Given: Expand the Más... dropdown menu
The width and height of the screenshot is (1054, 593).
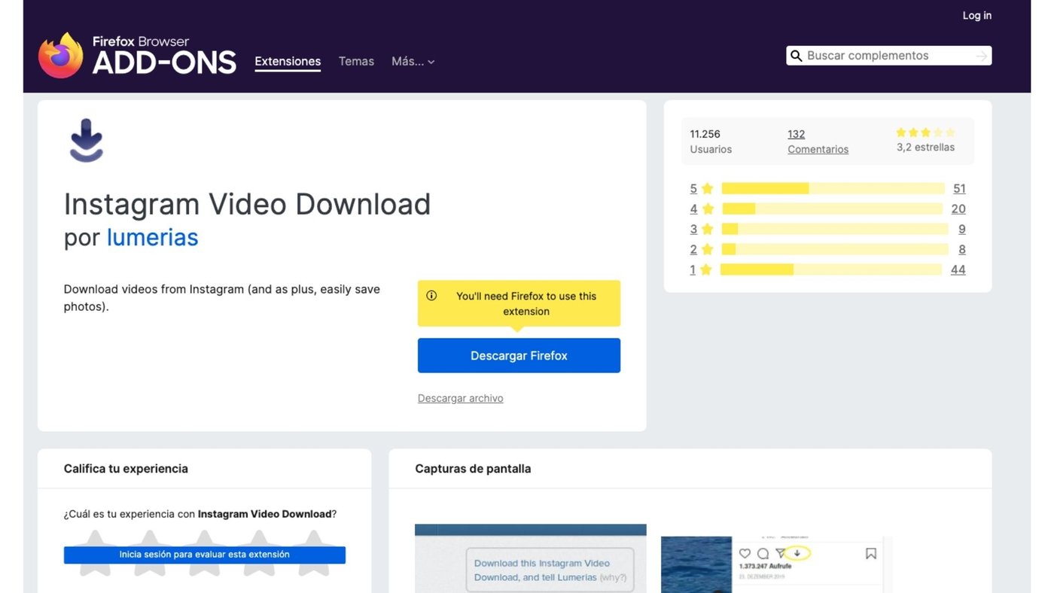Looking at the screenshot, I should pos(413,62).
